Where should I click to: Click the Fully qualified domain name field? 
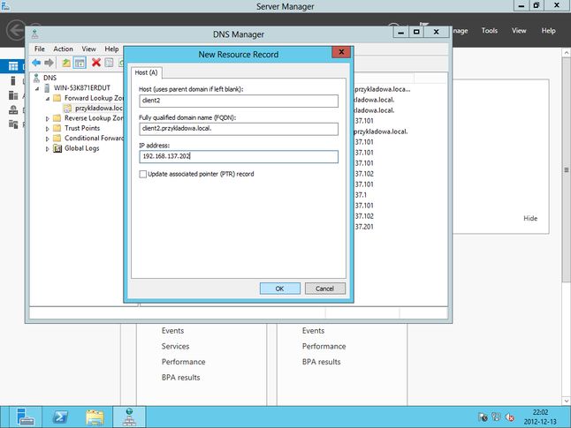point(239,129)
